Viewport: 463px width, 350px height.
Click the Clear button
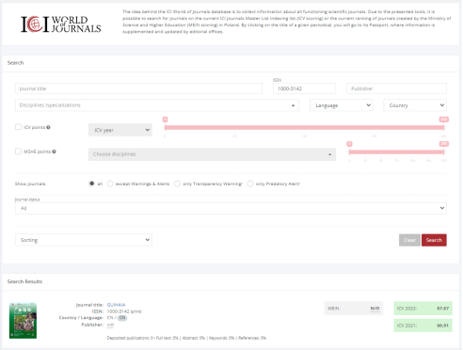(409, 240)
